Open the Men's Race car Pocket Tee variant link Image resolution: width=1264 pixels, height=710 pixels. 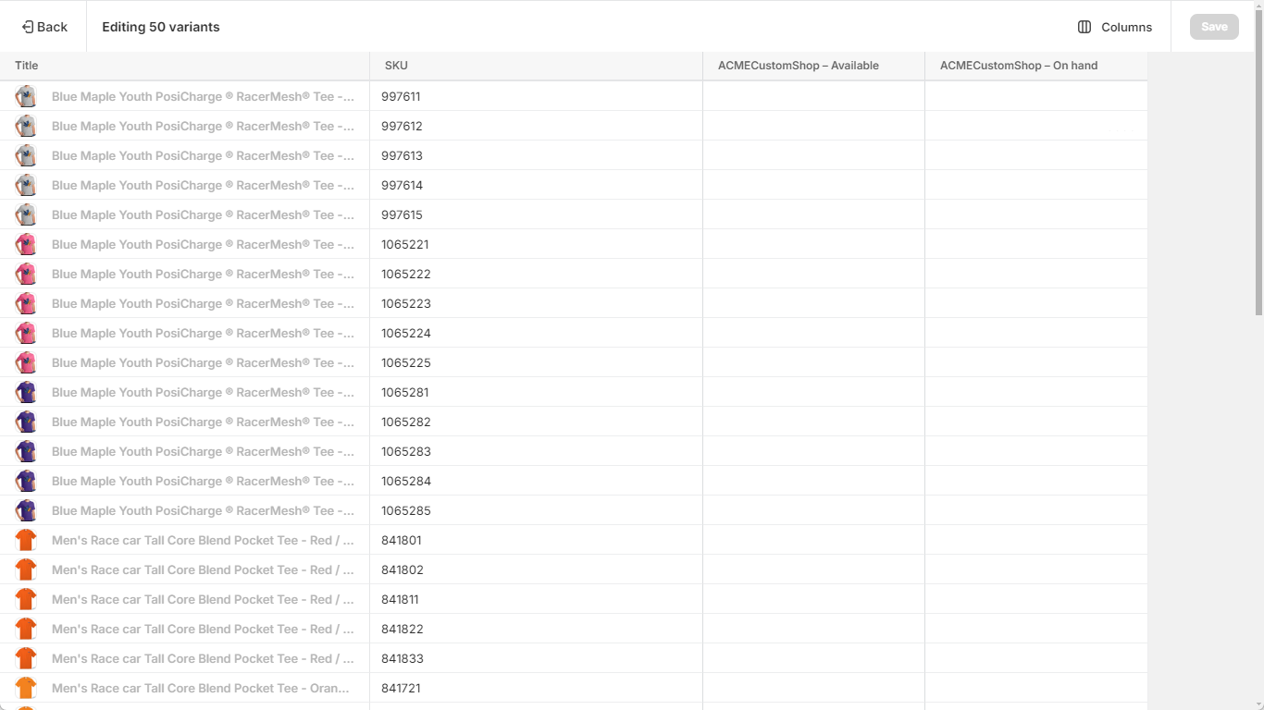point(204,540)
